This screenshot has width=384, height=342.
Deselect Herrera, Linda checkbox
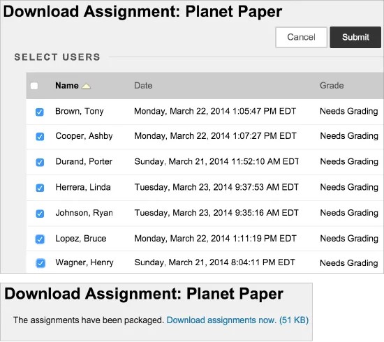(40, 188)
